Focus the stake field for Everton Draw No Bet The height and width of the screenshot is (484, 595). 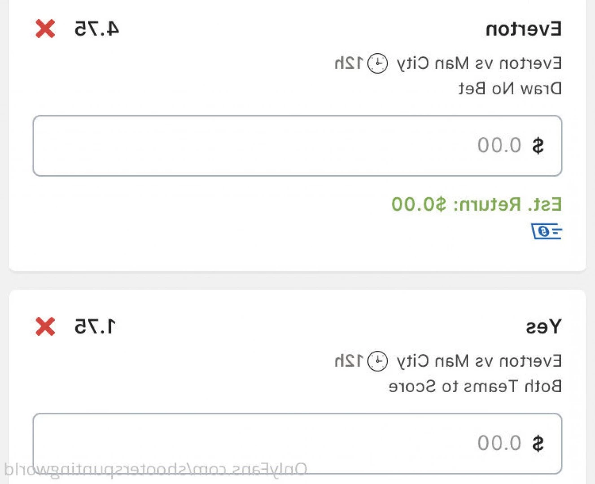297,146
